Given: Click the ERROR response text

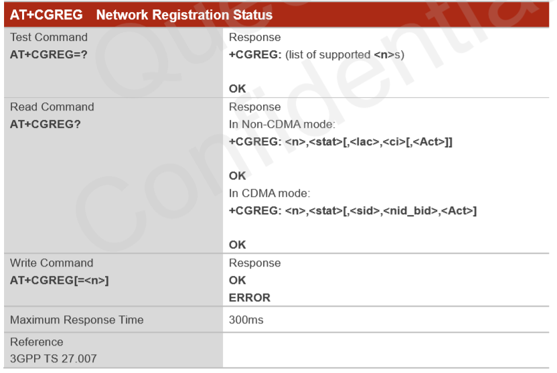Looking at the screenshot, I should pyautogui.click(x=250, y=297).
